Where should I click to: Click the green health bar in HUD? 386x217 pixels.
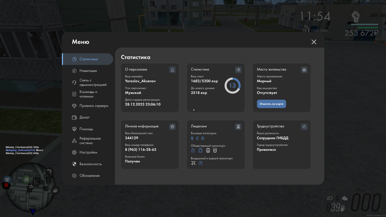pos(368,27)
